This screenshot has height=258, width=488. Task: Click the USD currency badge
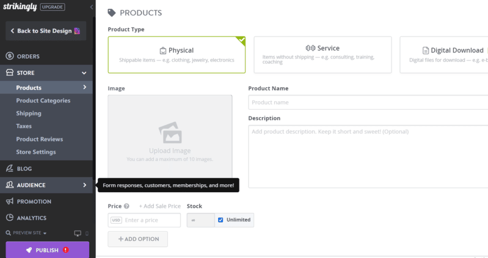[x=116, y=220]
